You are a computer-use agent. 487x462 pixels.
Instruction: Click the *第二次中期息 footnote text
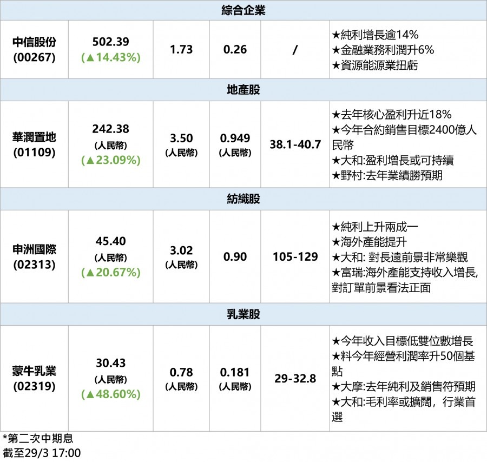coord(38,439)
